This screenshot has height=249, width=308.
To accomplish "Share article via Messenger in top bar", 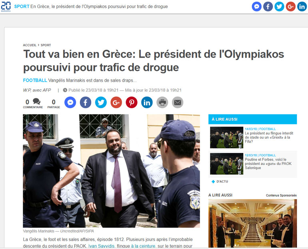I will pos(256,6).
